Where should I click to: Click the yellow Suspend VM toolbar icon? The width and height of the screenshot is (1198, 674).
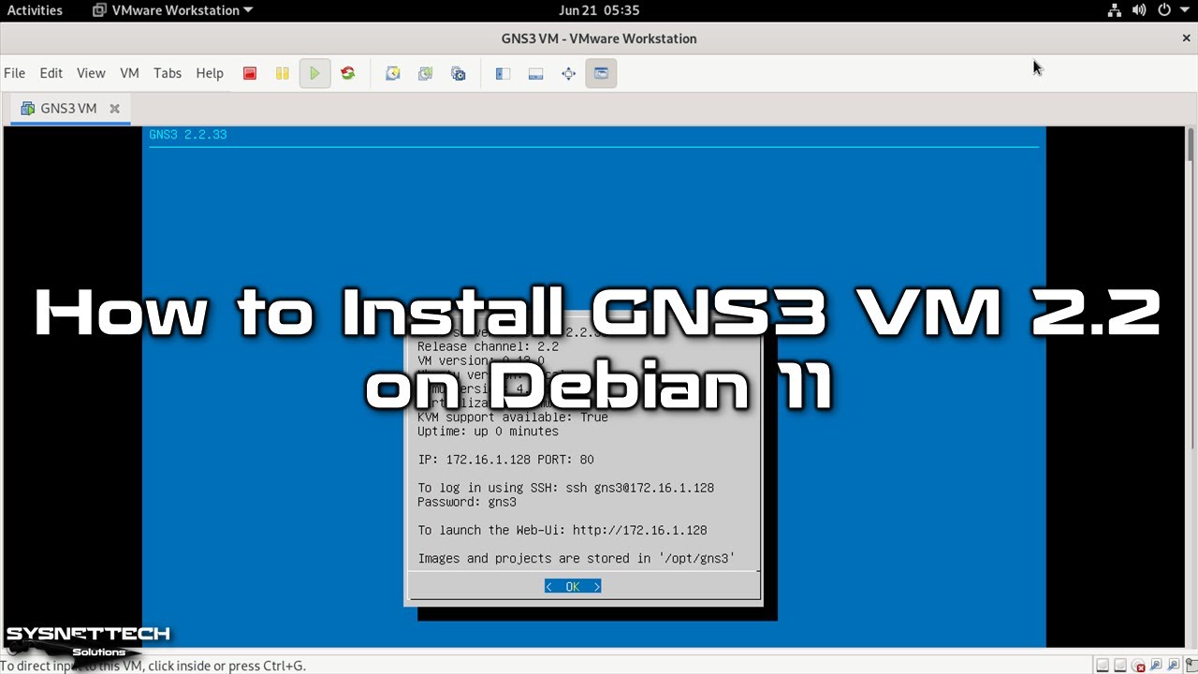pyautogui.click(x=282, y=73)
